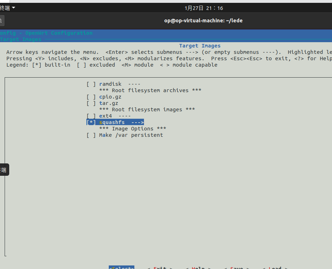Click the Target Images dialog title
Image resolution: width=332 pixels, height=269 pixels.
200,46
